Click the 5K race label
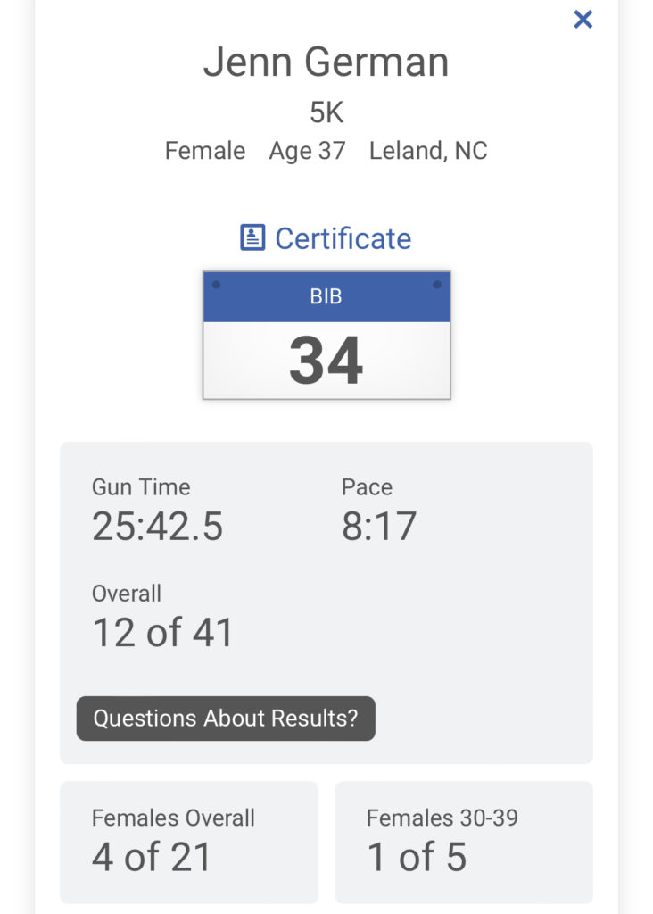The image size is (653, 914). click(x=326, y=112)
